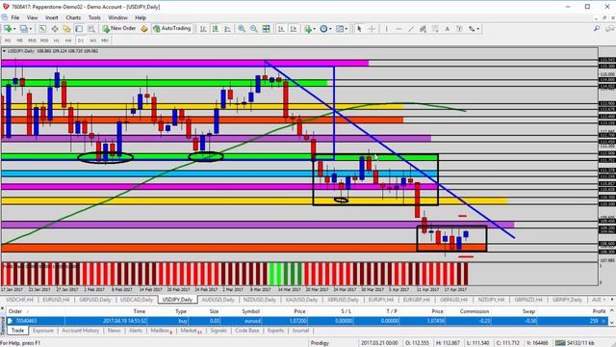Open the File menu
616x347 pixels.
[x=15, y=17]
